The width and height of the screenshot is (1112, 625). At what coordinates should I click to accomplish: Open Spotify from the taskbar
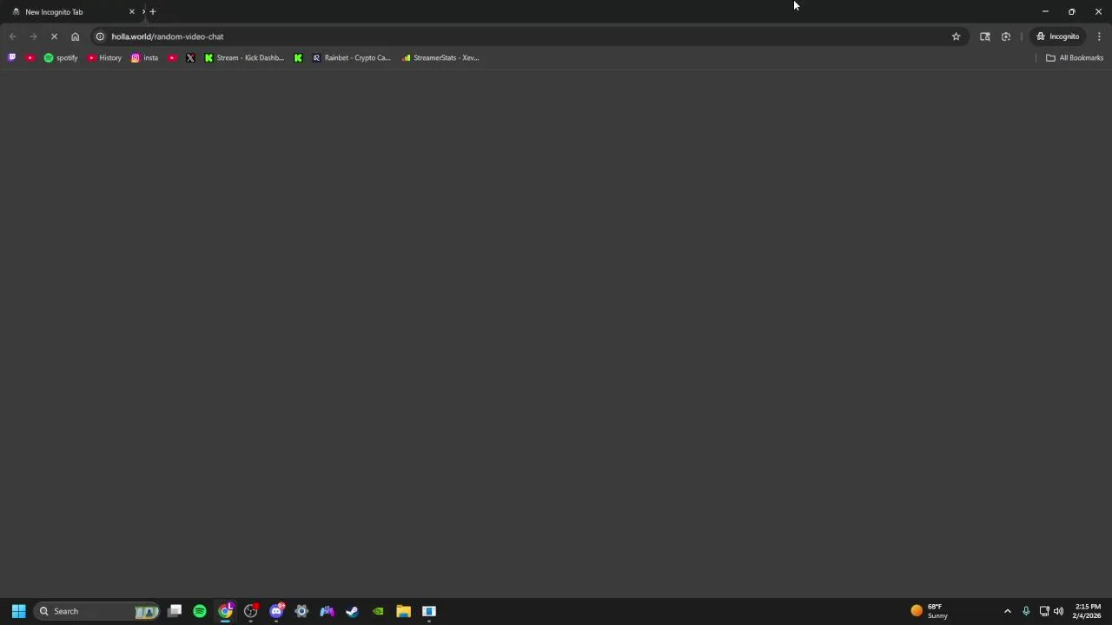[200, 611]
